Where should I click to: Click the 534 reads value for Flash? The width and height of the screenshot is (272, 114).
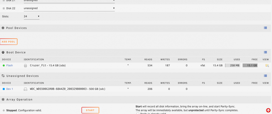coord(150,65)
